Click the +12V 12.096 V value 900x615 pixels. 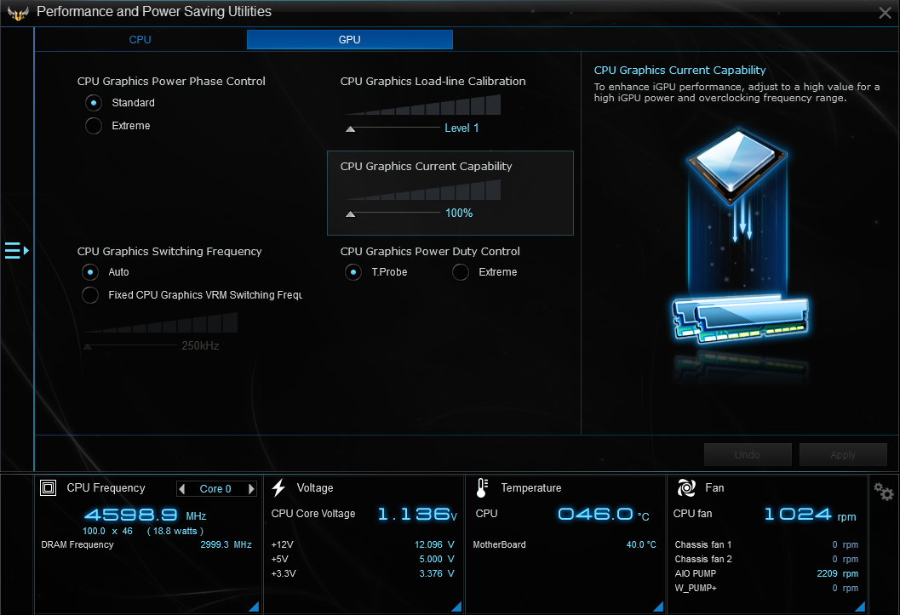pyautogui.click(x=434, y=544)
